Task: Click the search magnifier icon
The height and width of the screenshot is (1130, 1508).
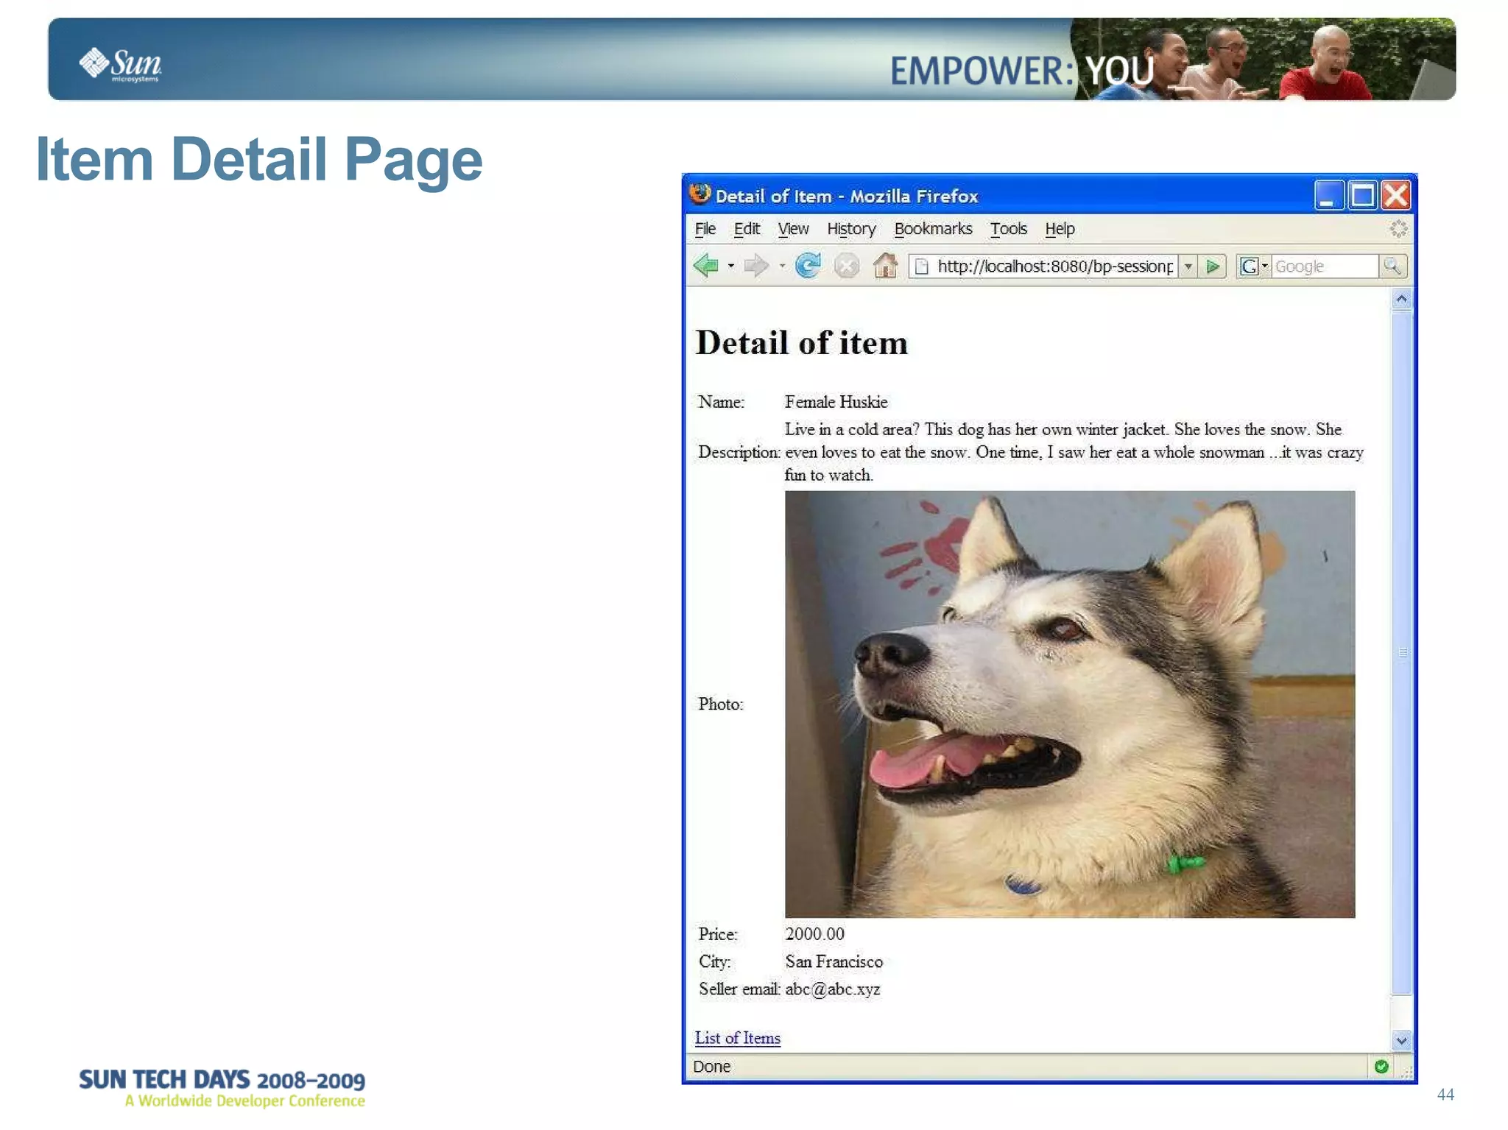Action: point(1392,266)
